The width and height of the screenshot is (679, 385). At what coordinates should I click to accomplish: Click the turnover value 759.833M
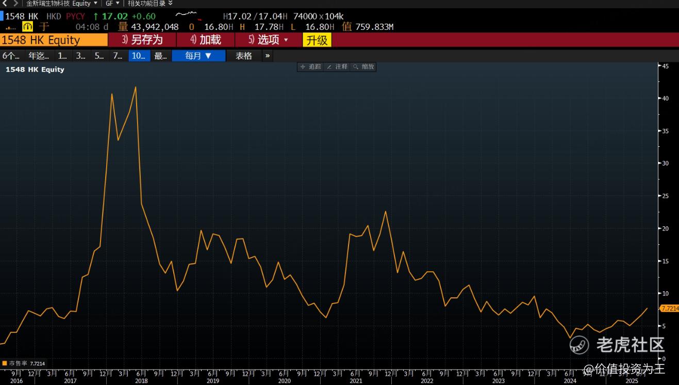tap(374, 27)
